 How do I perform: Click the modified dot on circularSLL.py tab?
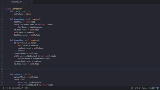(x=31, y=2)
